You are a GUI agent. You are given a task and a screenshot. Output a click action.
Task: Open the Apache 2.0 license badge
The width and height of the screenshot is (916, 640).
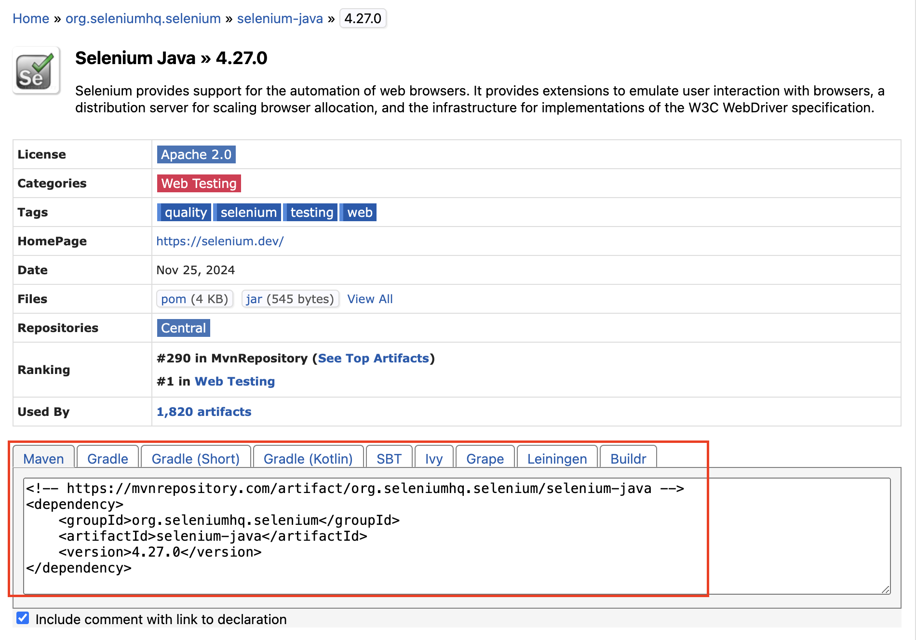point(196,154)
